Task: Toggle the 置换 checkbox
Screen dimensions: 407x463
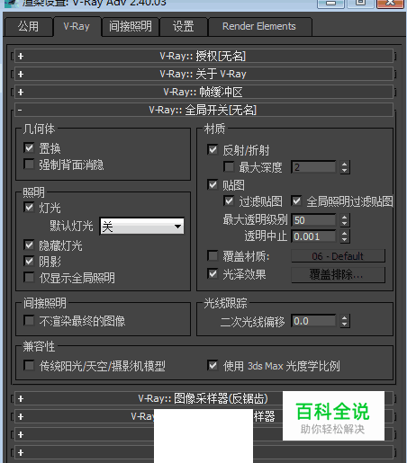Action: pyautogui.click(x=29, y=147)
